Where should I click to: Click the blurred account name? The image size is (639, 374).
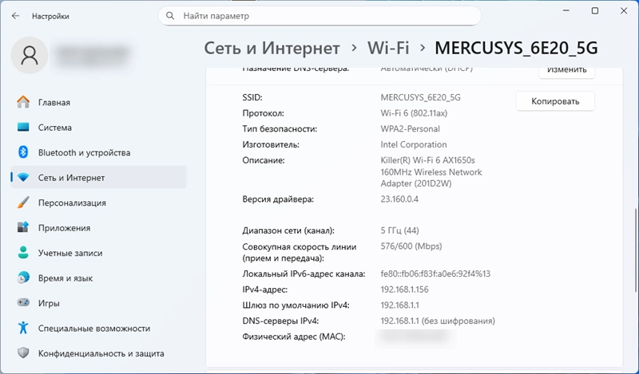93,55
